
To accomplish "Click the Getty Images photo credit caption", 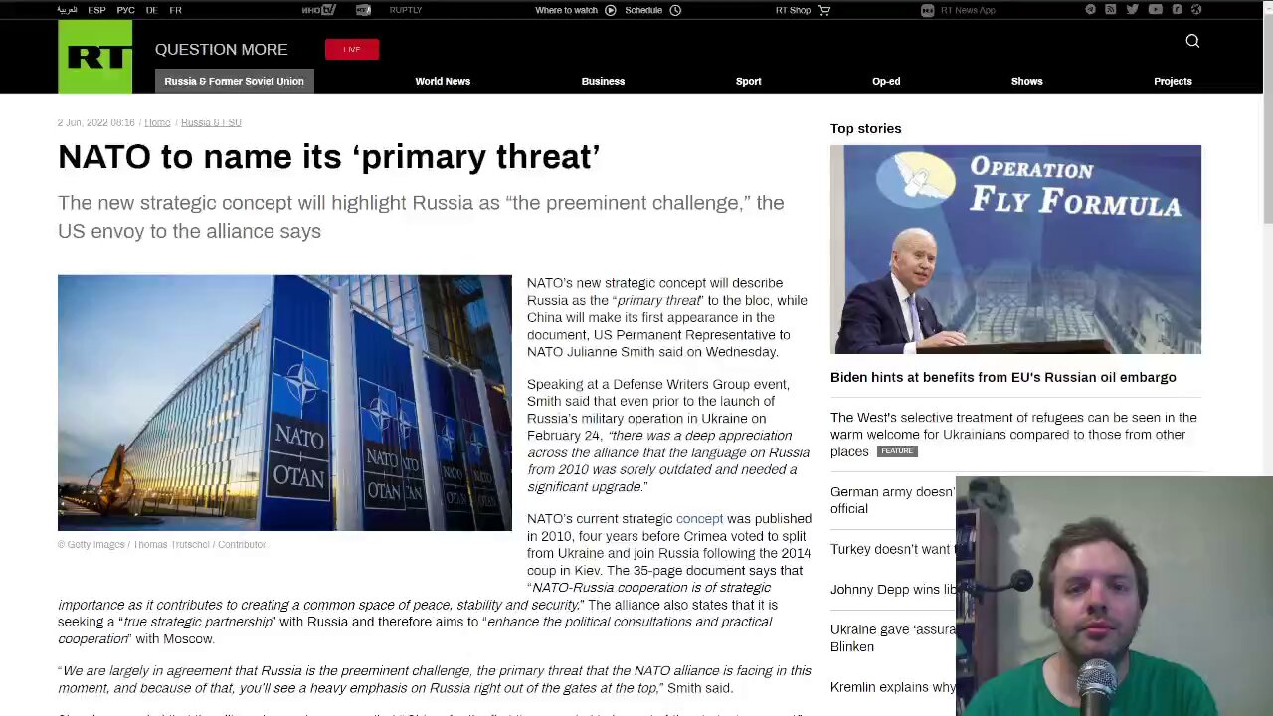I will click(162, 544).
